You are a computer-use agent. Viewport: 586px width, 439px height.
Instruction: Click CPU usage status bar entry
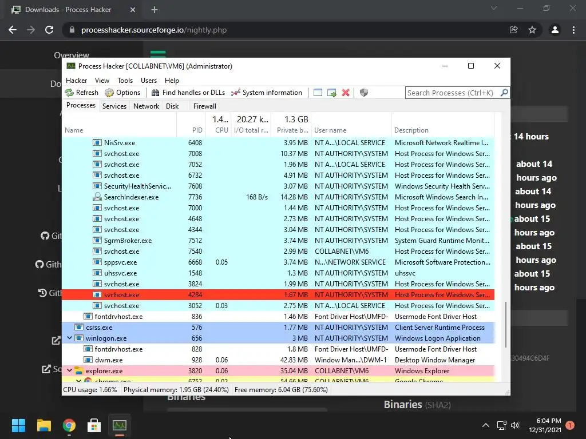click(90, 390)
